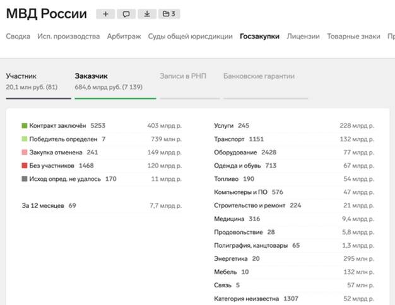Click the light green Победитель определен swatch
The height and width of the screenshot is (305, 395).
[25, 139]
